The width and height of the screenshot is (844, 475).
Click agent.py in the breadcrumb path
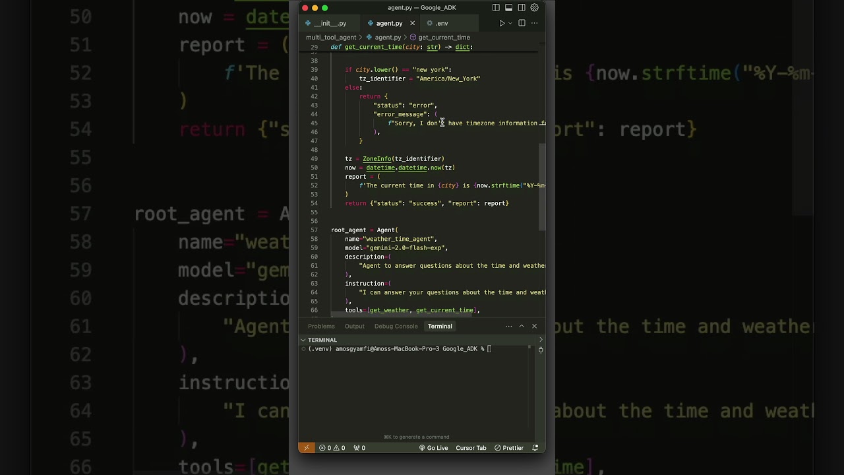pyautogui.click(x=388, y=38)
